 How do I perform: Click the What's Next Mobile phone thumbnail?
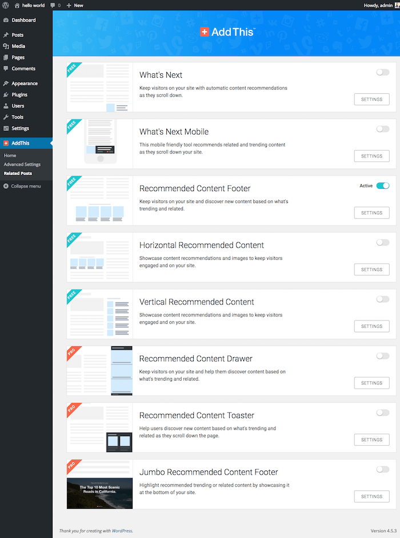pyautogui.click(x=99, y=144)
